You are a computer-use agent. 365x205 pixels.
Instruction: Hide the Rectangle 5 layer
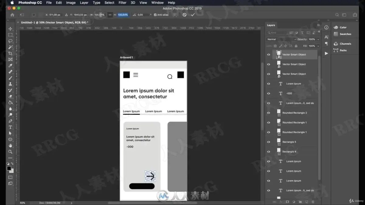pos(269,142)
